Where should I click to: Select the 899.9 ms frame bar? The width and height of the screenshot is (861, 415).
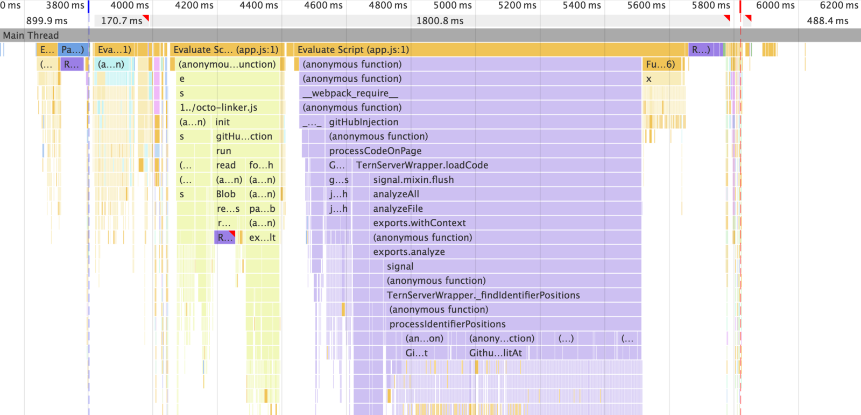coord(47,21)
